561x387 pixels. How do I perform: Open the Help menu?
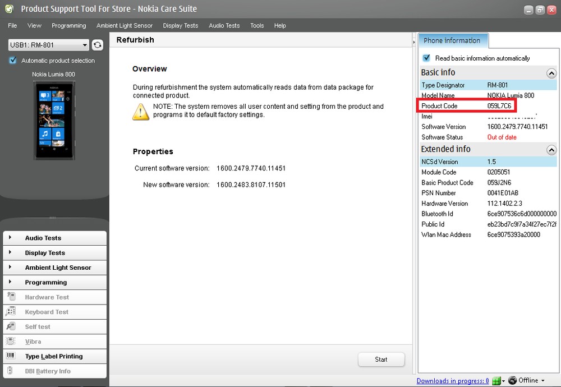pyautogui.click(x=280, y=25)
